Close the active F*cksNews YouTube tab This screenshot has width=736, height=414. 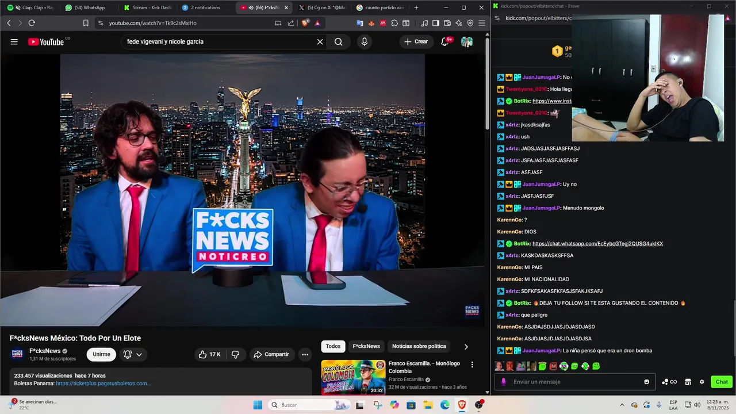tap(286, 7)
